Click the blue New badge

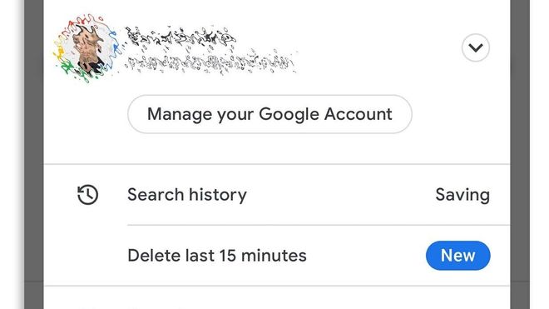[458, 256]
